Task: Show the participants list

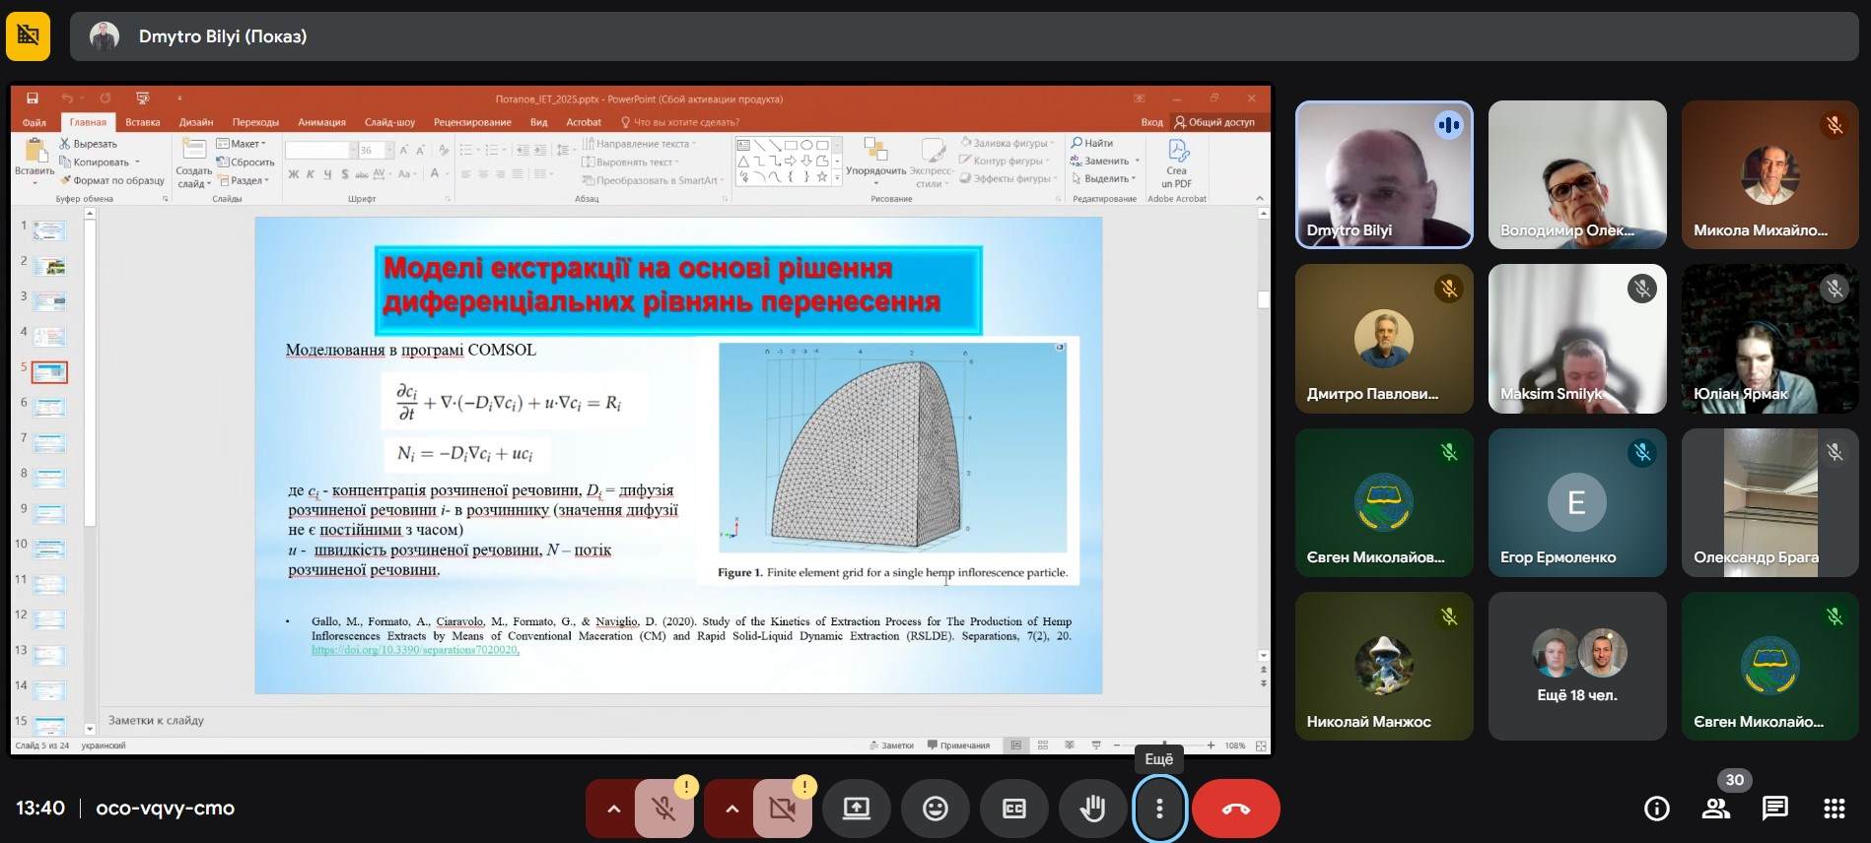Action: pos(1715,809)
